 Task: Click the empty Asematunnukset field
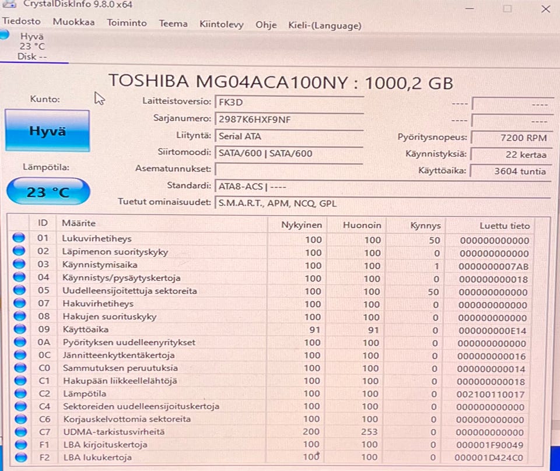pos(289,170)
